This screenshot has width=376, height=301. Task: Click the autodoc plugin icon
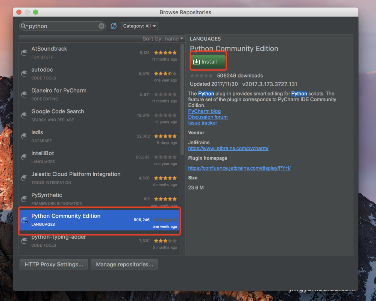coord(25,73)
